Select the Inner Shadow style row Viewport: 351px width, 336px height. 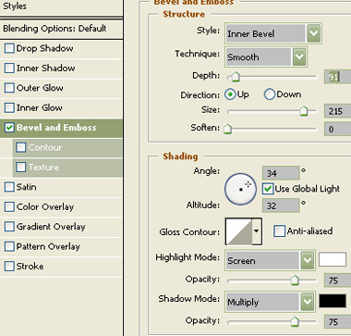(61, 68)
